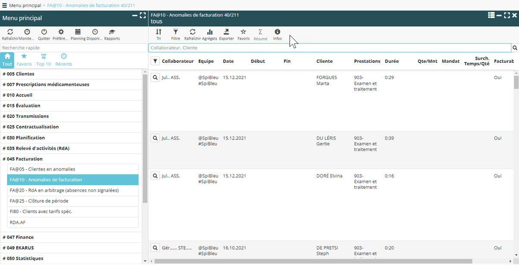The width and height of the screenshot is (519, 266).
Task: Open the Filtre funnel tool
Action: (x=175, y=32)
